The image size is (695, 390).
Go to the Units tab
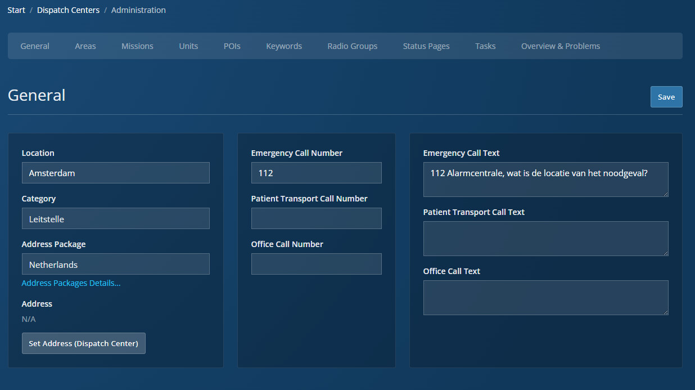188,46
